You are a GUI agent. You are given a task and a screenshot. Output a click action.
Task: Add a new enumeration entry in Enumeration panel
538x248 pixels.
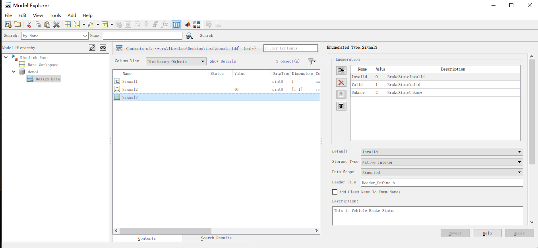[x=341, y=70]
